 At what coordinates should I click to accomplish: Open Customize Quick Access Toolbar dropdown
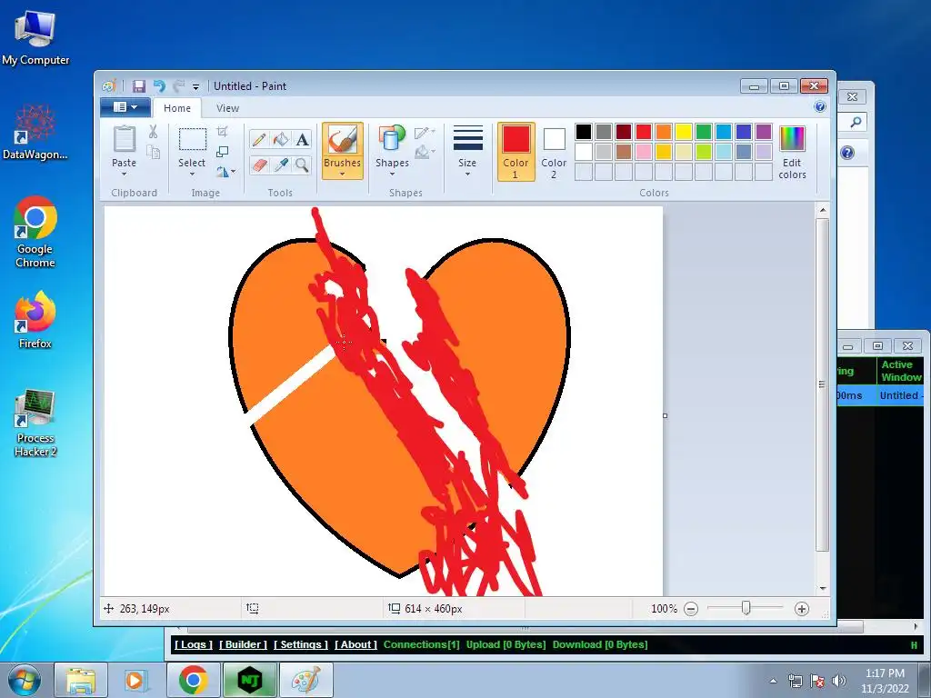196,86
